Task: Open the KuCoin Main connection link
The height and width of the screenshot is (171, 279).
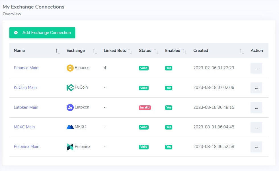Action: click(x=25, y=87)
